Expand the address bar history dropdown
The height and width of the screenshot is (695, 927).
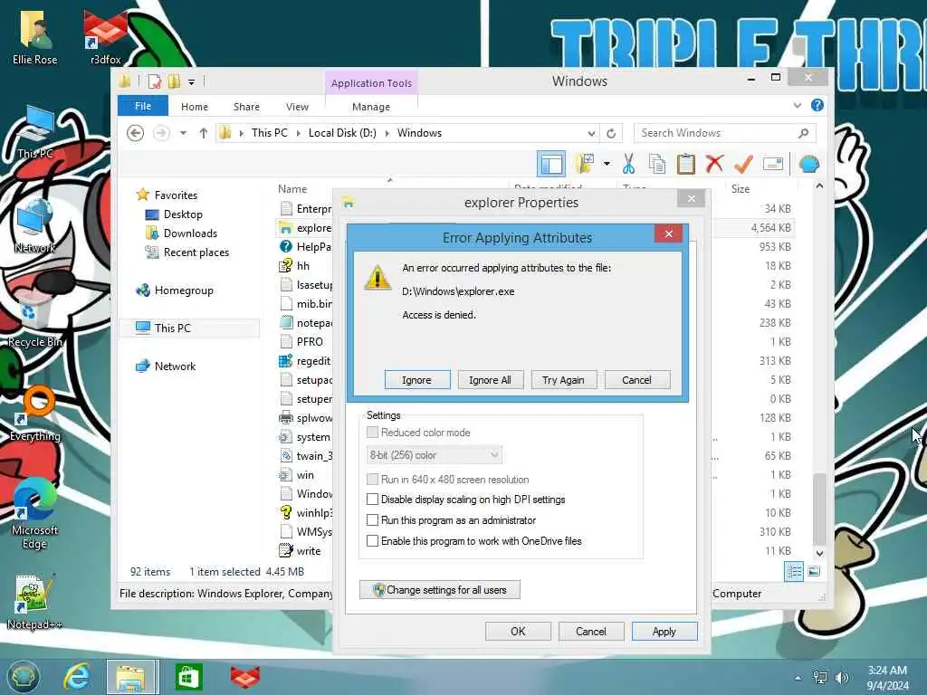(x=590, y=133)
